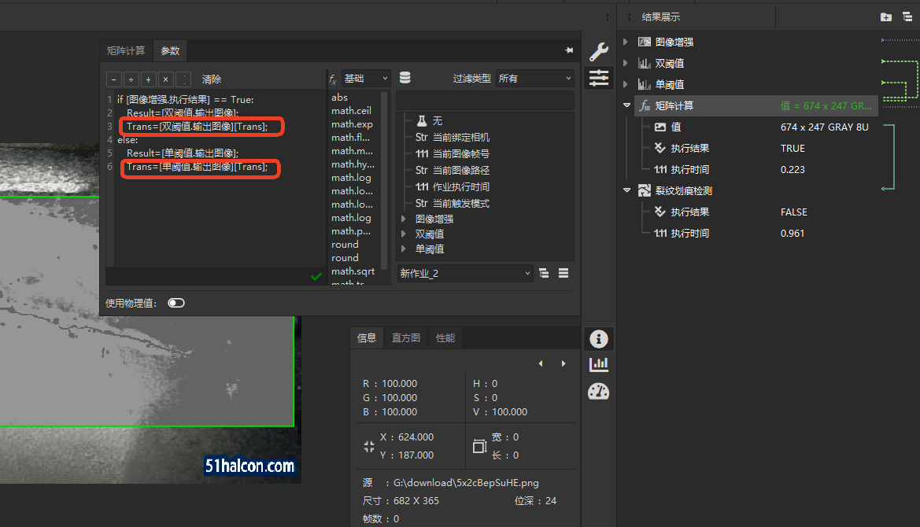Open the histogram chart sidebar icon
This screenshot has width=920, height=527.
598,364
